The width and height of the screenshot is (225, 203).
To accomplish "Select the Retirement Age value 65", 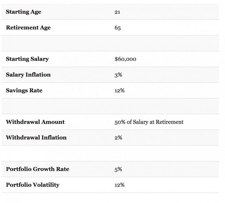I will (x=118, y=28).
